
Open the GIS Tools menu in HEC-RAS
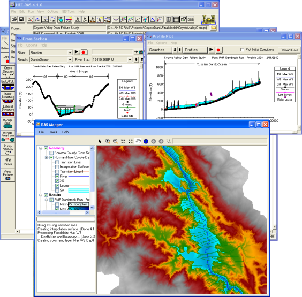[x=68, y=12]
